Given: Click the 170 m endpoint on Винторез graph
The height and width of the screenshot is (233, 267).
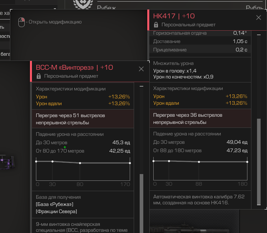Looking at the screenshot, I should [x=130, y=163].
